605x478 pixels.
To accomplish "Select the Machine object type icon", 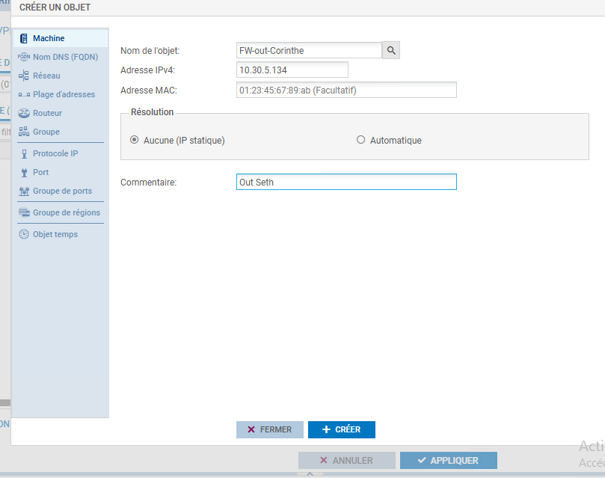I will (24, 38).
